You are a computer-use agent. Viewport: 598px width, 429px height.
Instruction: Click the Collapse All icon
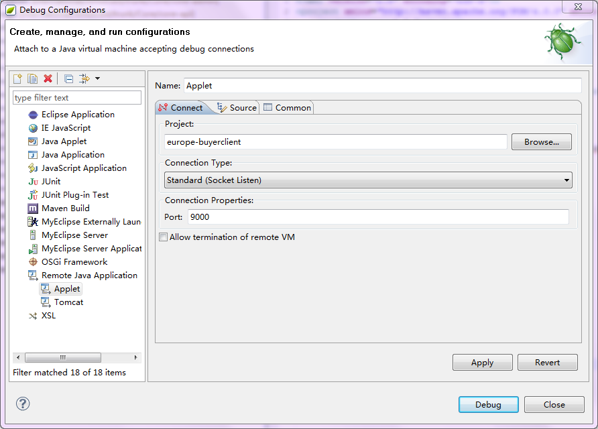coord(68,78)
